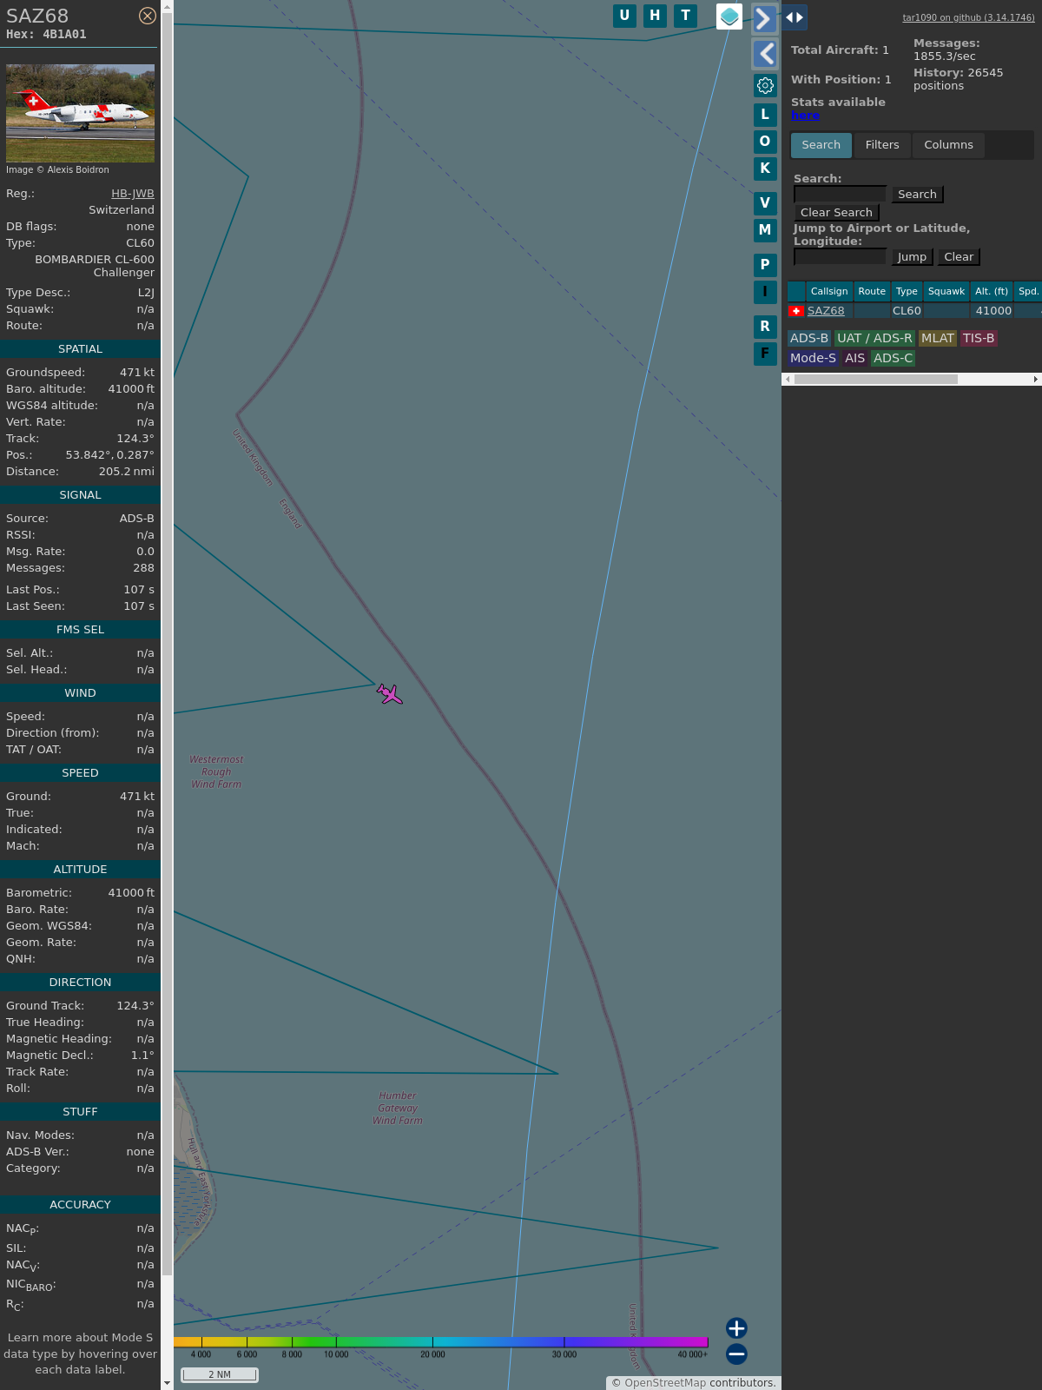This screenshot has width=1042, height=1390.
Task: Close the SAZ68 aircraft info panel
Action: tap(148, 16)
